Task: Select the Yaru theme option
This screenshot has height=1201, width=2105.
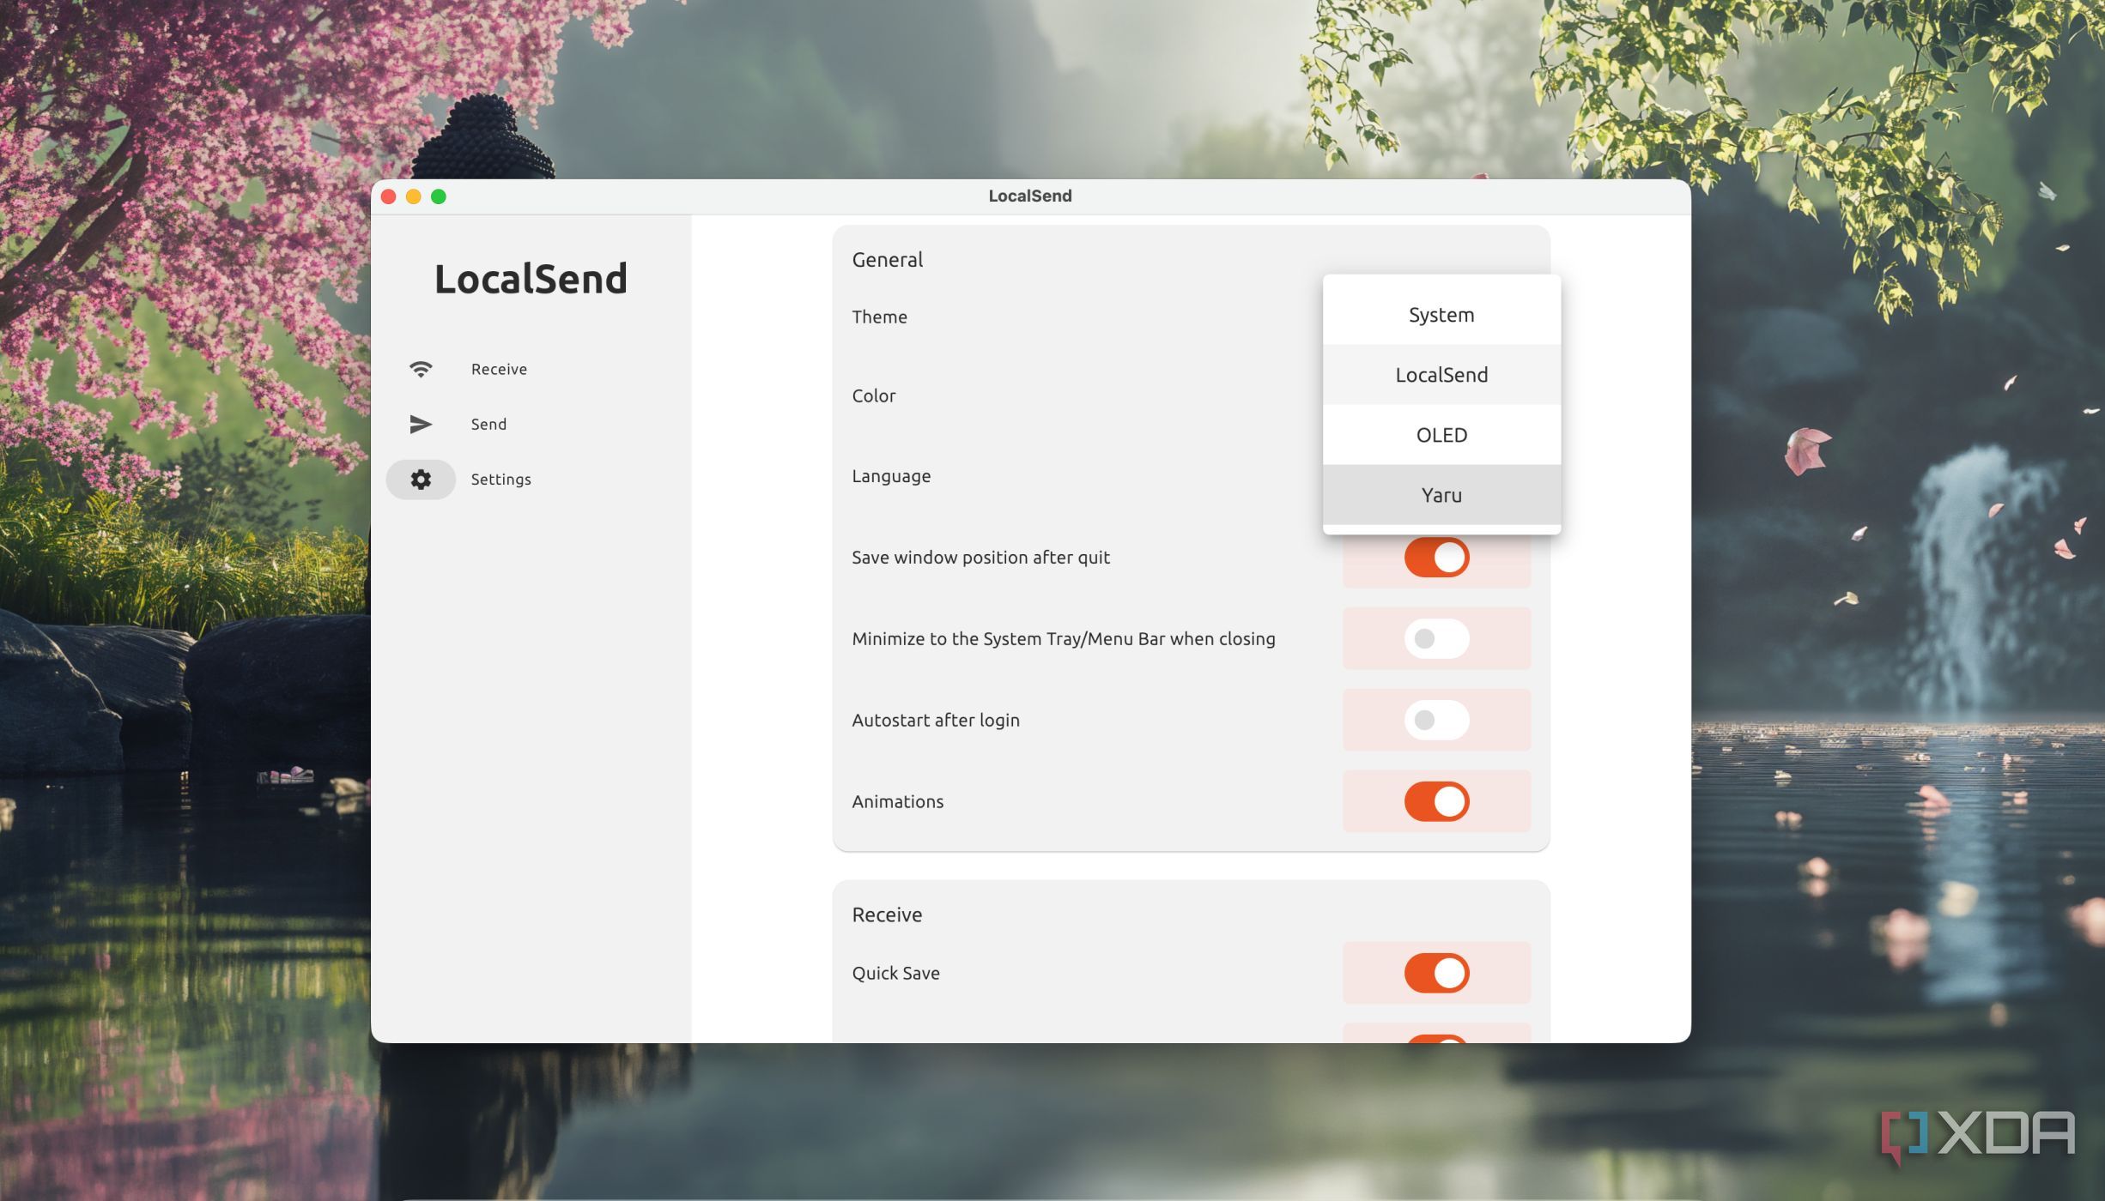Action: 1441,495
